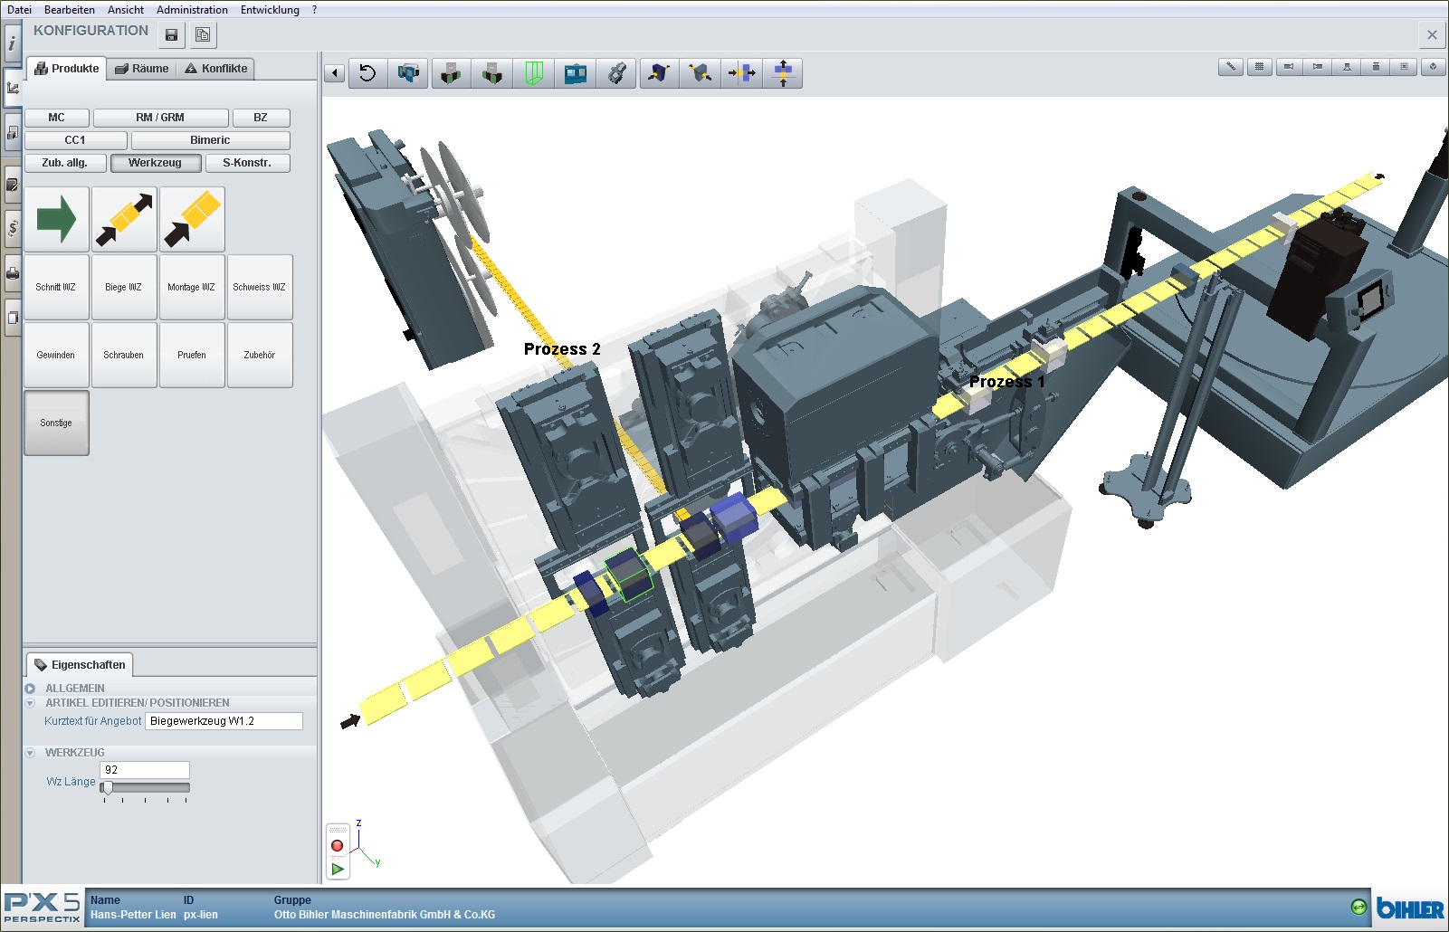Click the grid display icon in toolbar
The width and height of the screenshot is (1449, 932).
click(x=1259, y=67)
